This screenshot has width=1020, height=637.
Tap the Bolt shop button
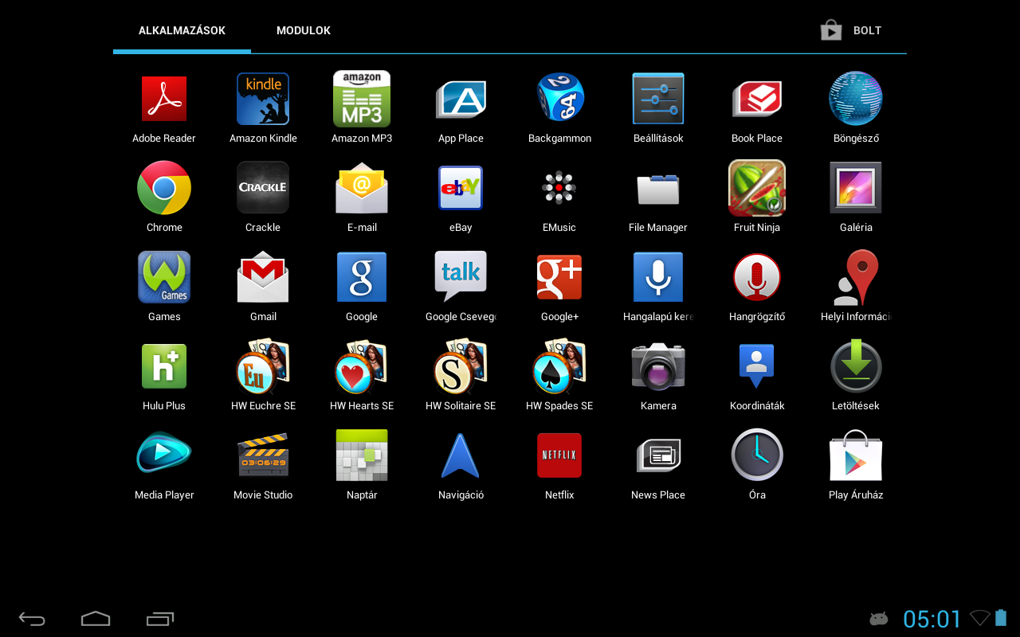[x=851, y=30]
